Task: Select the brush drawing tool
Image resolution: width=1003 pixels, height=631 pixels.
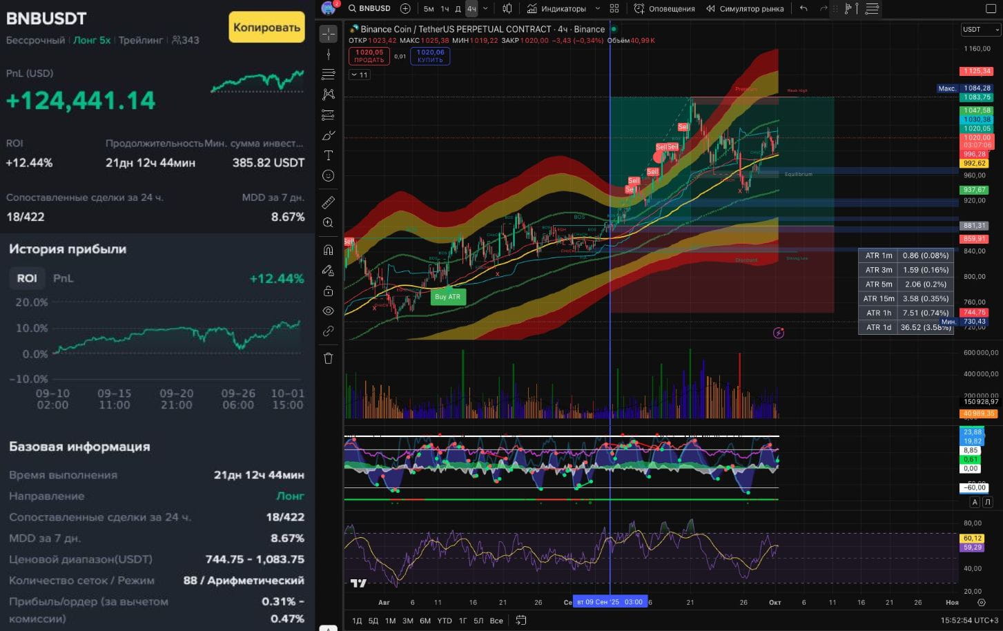Action: tap(329, 135)
